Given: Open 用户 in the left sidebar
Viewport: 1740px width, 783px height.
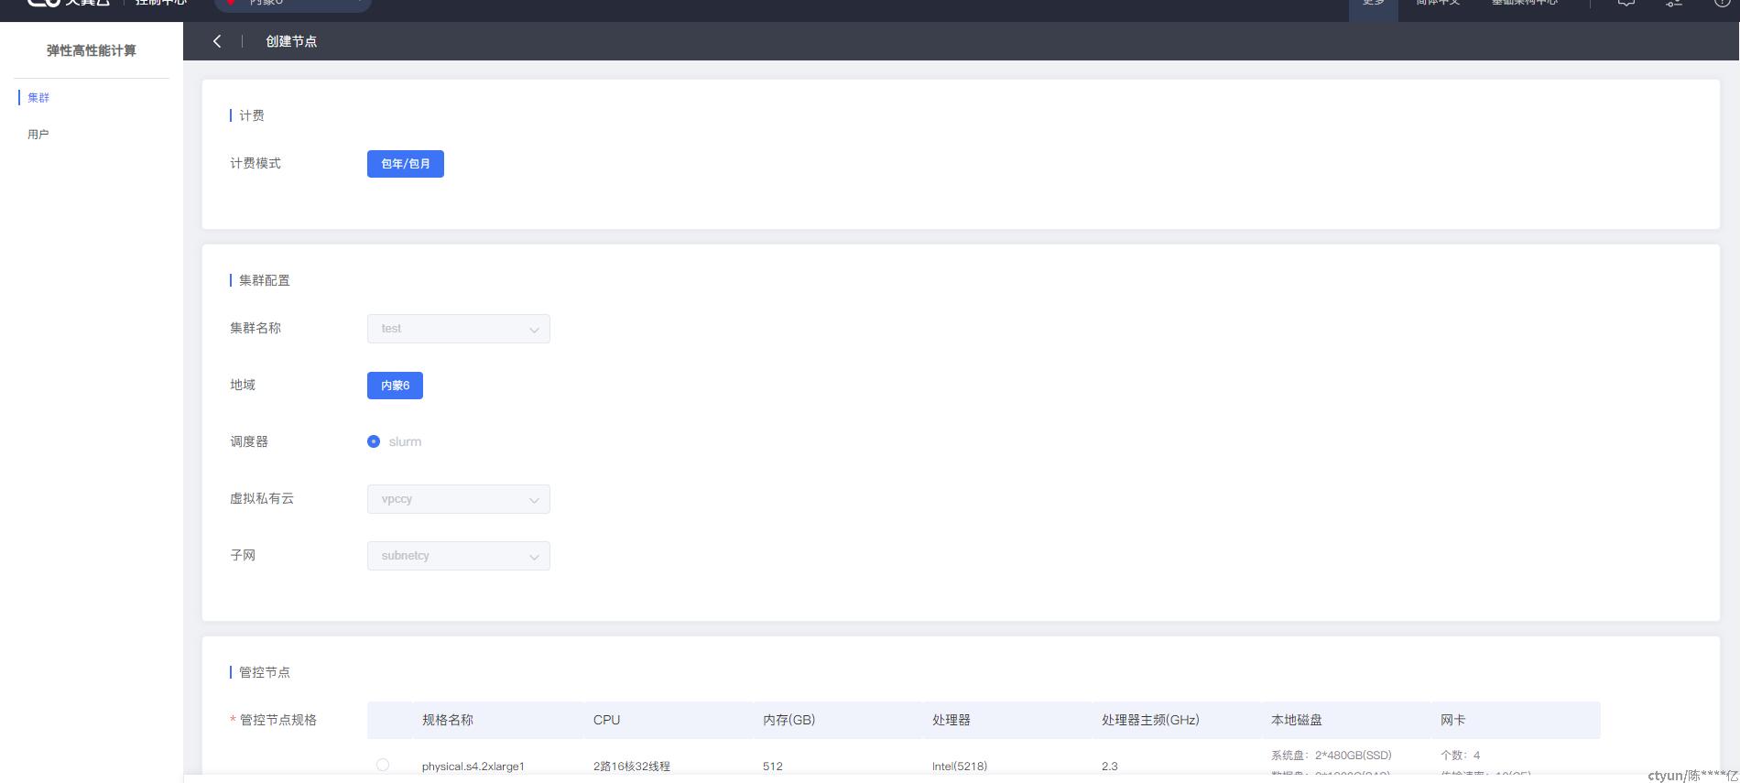Looking at the screenshot, I should 38,135.
